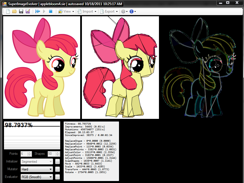This screenshot has height=183, width=244.
Task: Stop evolution with the blue square
Action: pos(51,11)
